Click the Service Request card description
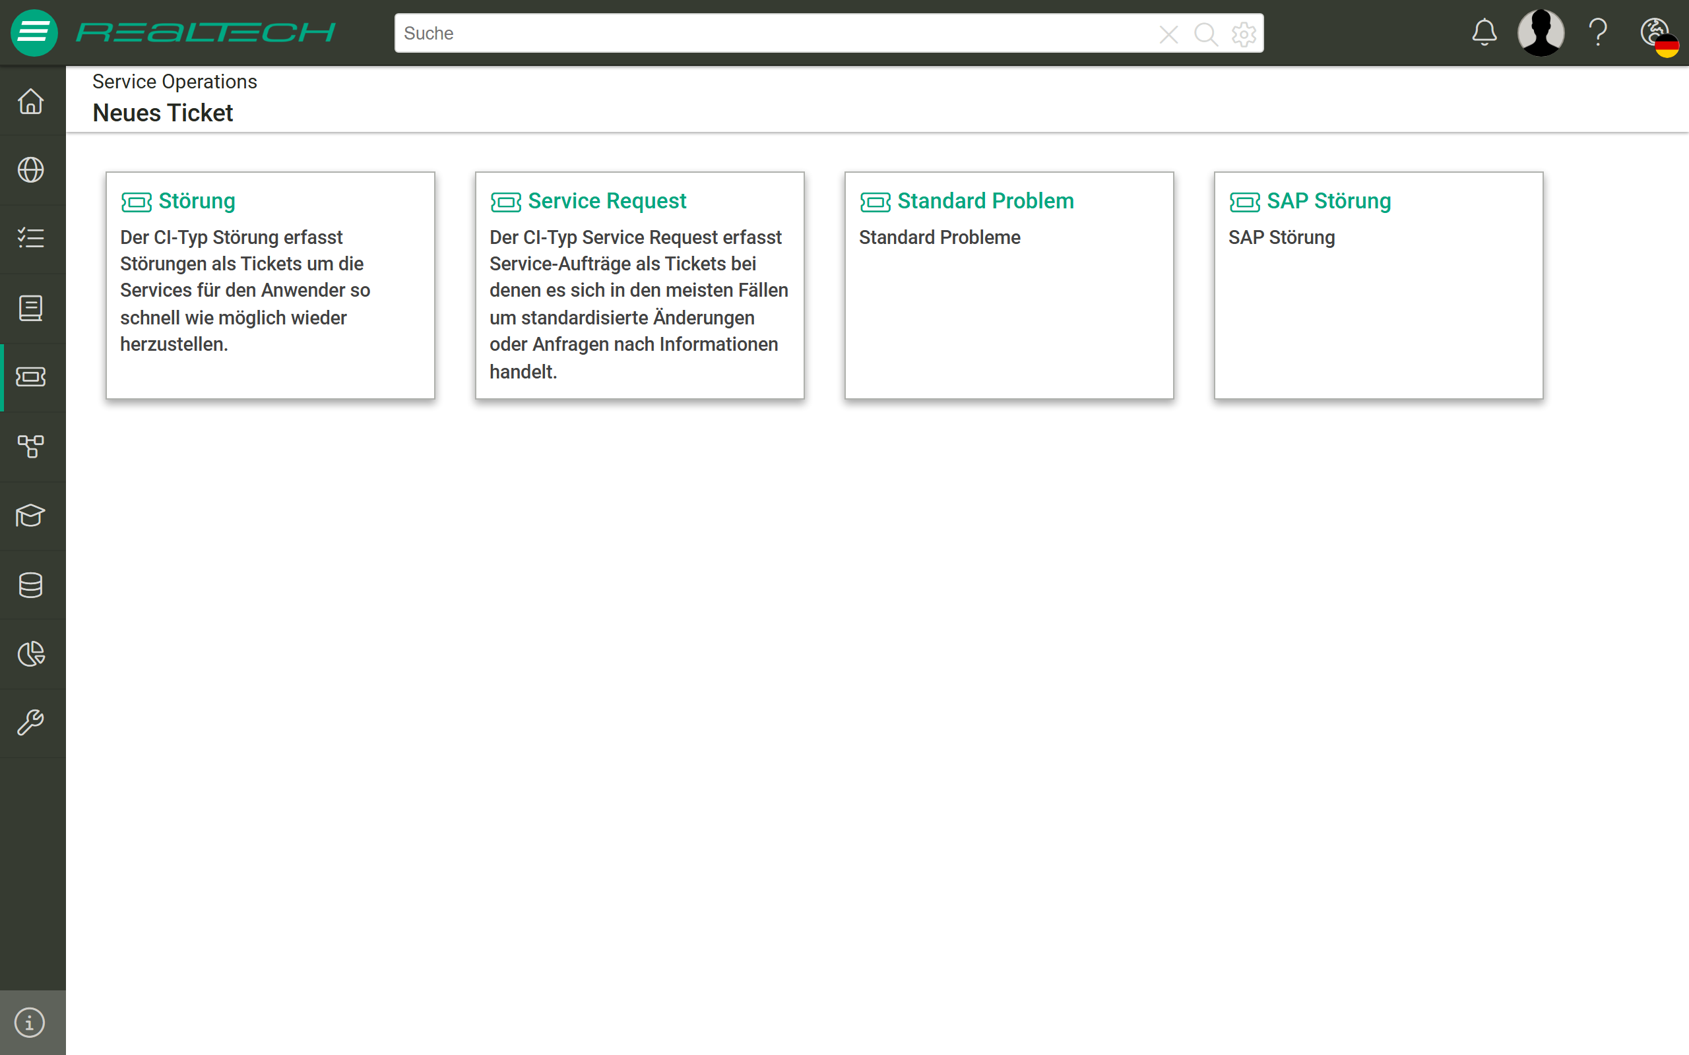 pos(639,304)
